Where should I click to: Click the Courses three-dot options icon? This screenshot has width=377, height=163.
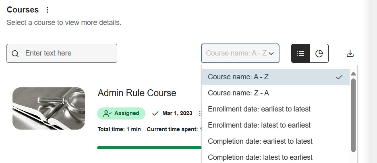point(48,10)
